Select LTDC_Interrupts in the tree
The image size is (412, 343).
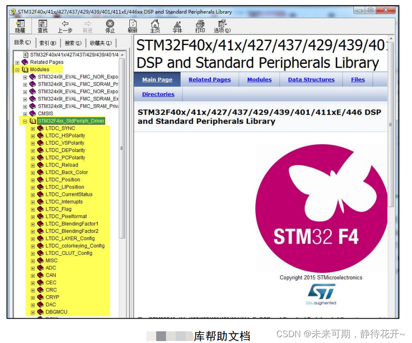64,202
